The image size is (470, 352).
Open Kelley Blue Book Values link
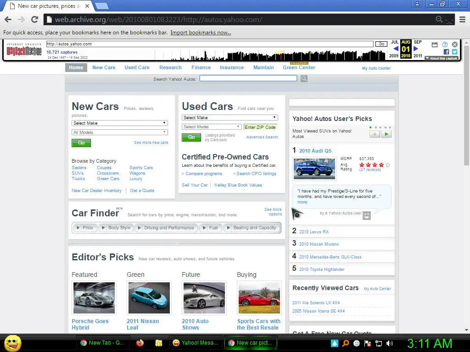pos(238,185)
